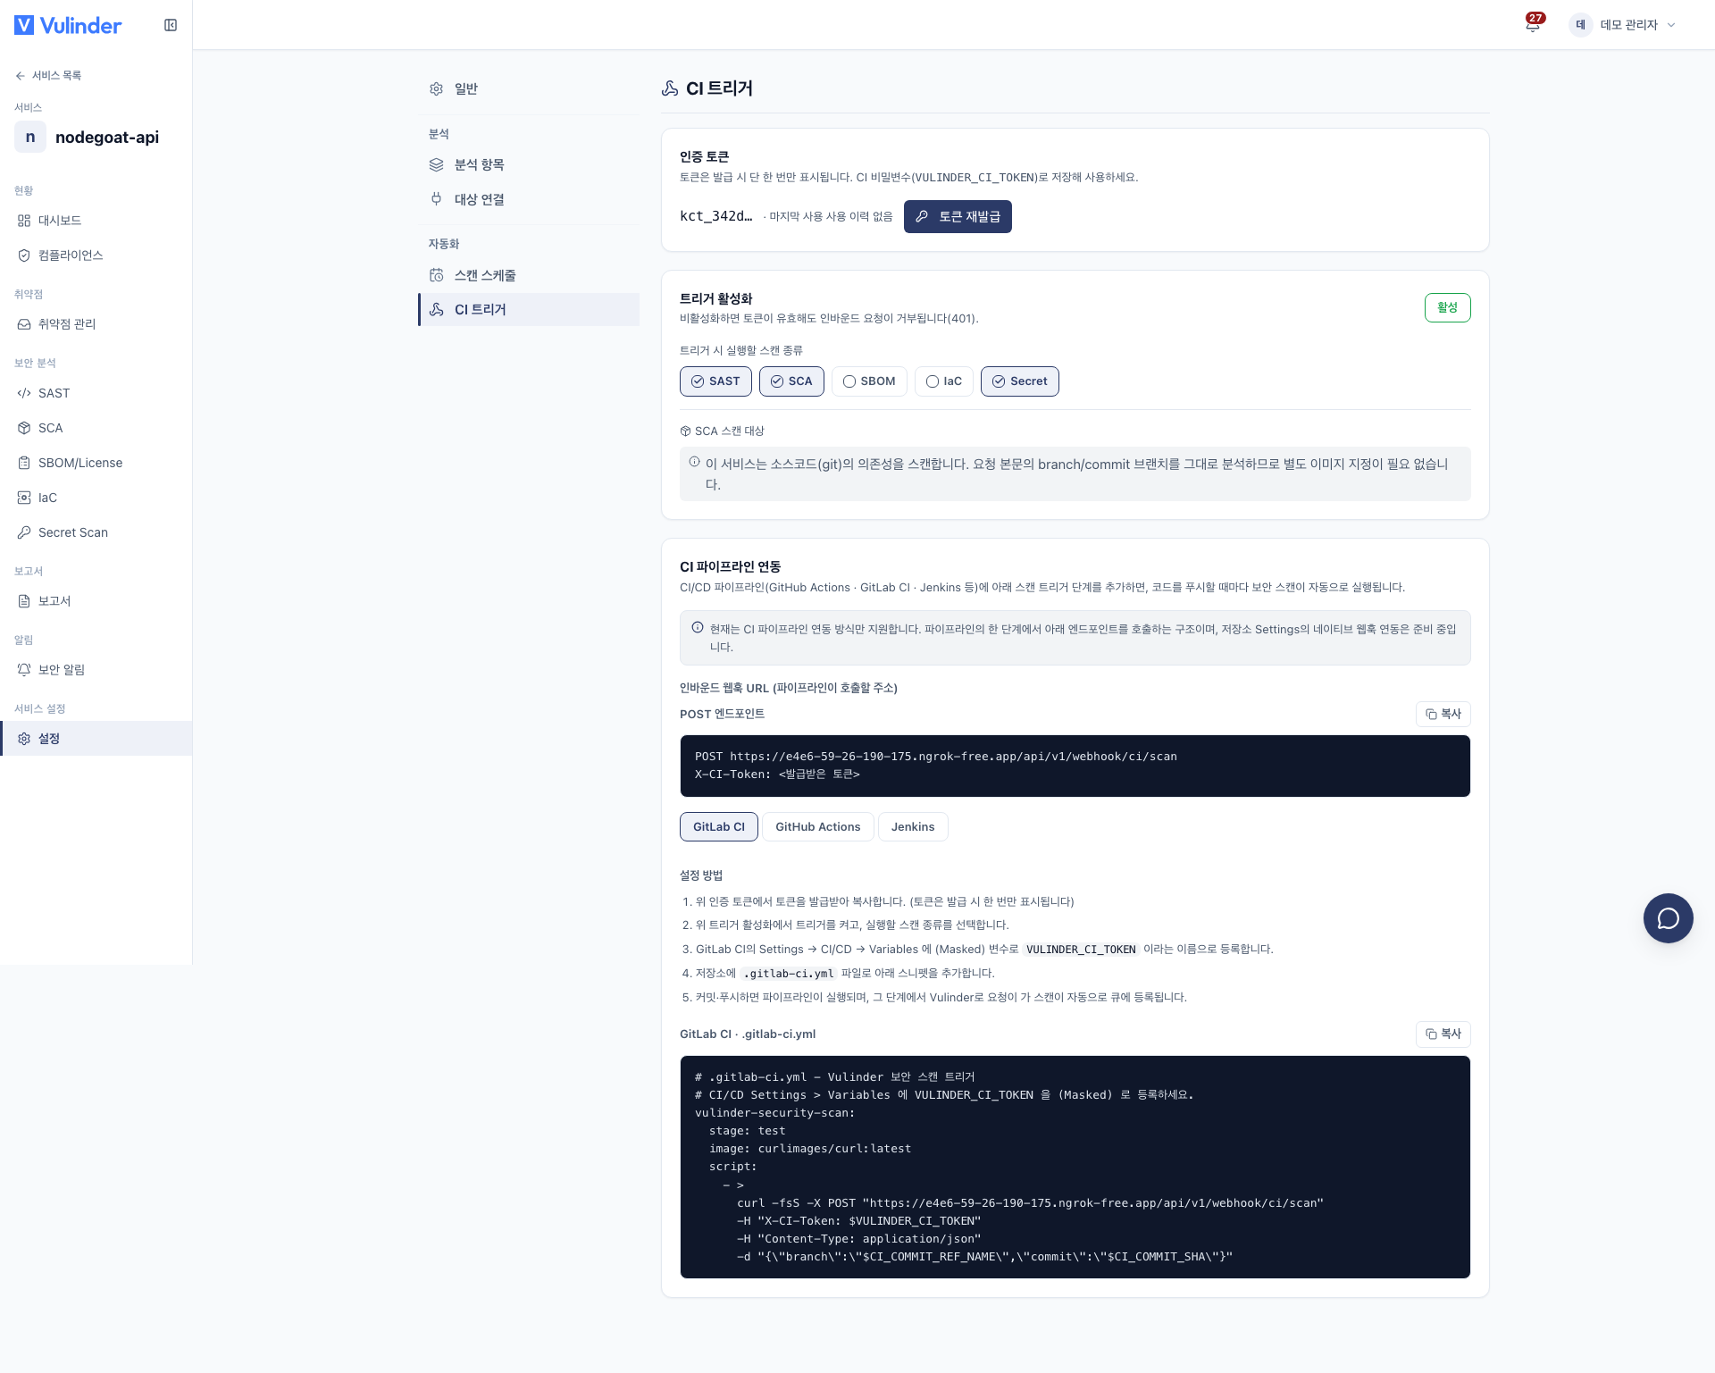This screenshot has height=1373, width=1715.
Task: Switch to the GitHub Actions tab
Action: pos(817,826)
